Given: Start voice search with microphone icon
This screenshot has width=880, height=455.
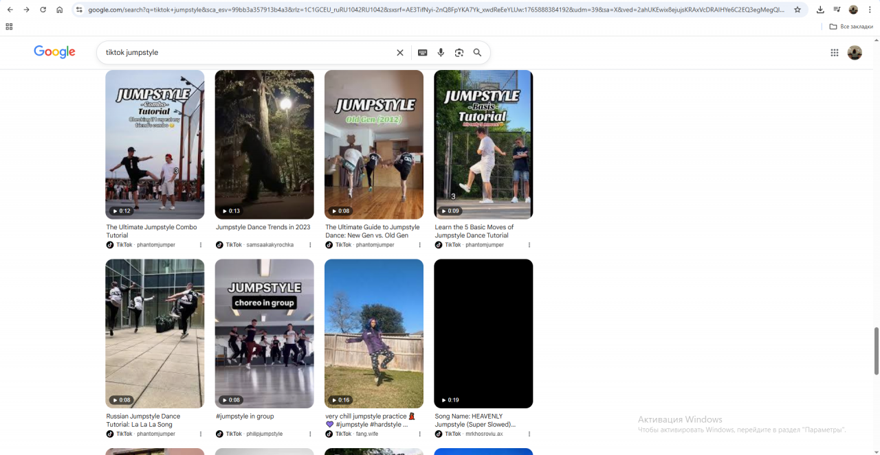Looking at the screenshot, I should (441, 53).
